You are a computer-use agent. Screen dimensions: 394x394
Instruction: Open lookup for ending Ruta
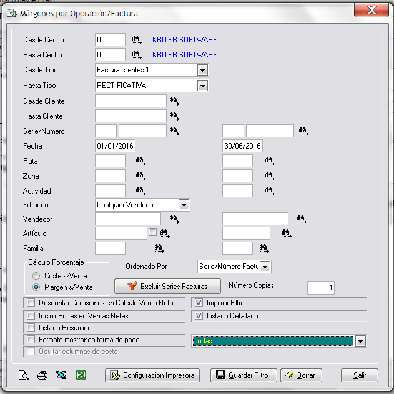[x=270, y=161]
